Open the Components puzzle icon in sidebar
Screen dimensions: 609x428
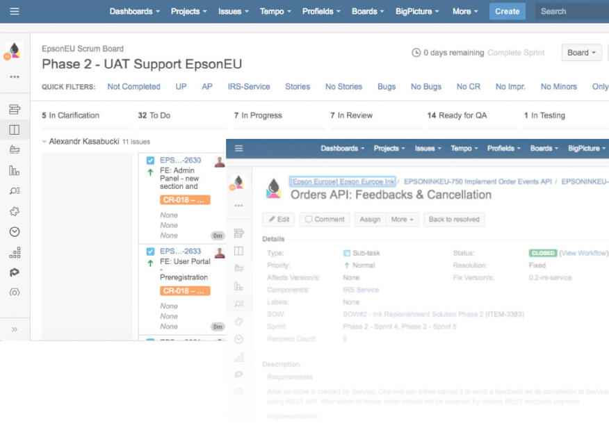point(15,211)
